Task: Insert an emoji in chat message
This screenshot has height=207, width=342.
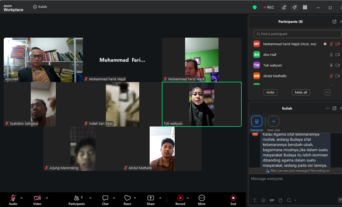Action: (263, 200)
